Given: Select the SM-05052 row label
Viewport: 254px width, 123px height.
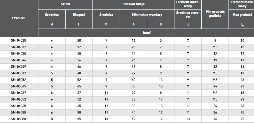Looking at the screenshot, I should (x=18, y=80).
